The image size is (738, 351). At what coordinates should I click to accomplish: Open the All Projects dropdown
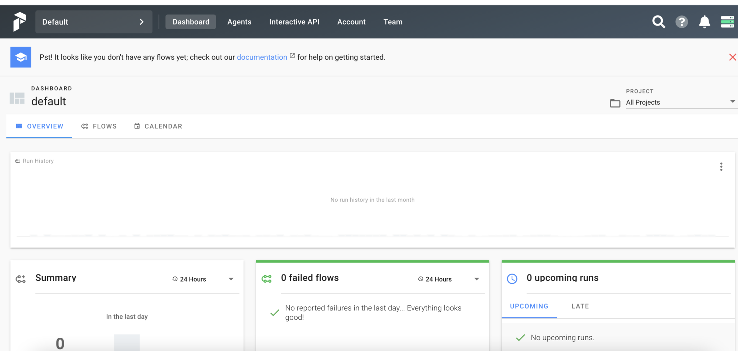tap(680, 102)
